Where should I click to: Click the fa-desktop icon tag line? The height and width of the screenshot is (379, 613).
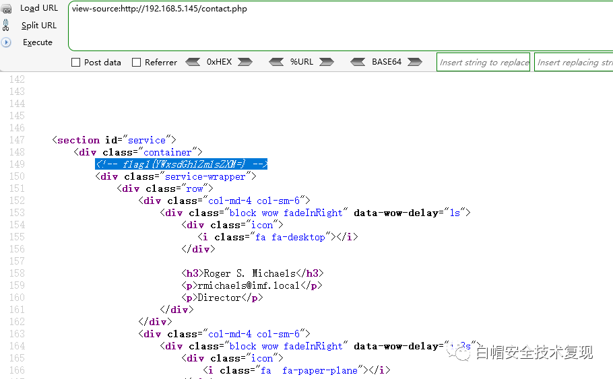pos(278,237)
